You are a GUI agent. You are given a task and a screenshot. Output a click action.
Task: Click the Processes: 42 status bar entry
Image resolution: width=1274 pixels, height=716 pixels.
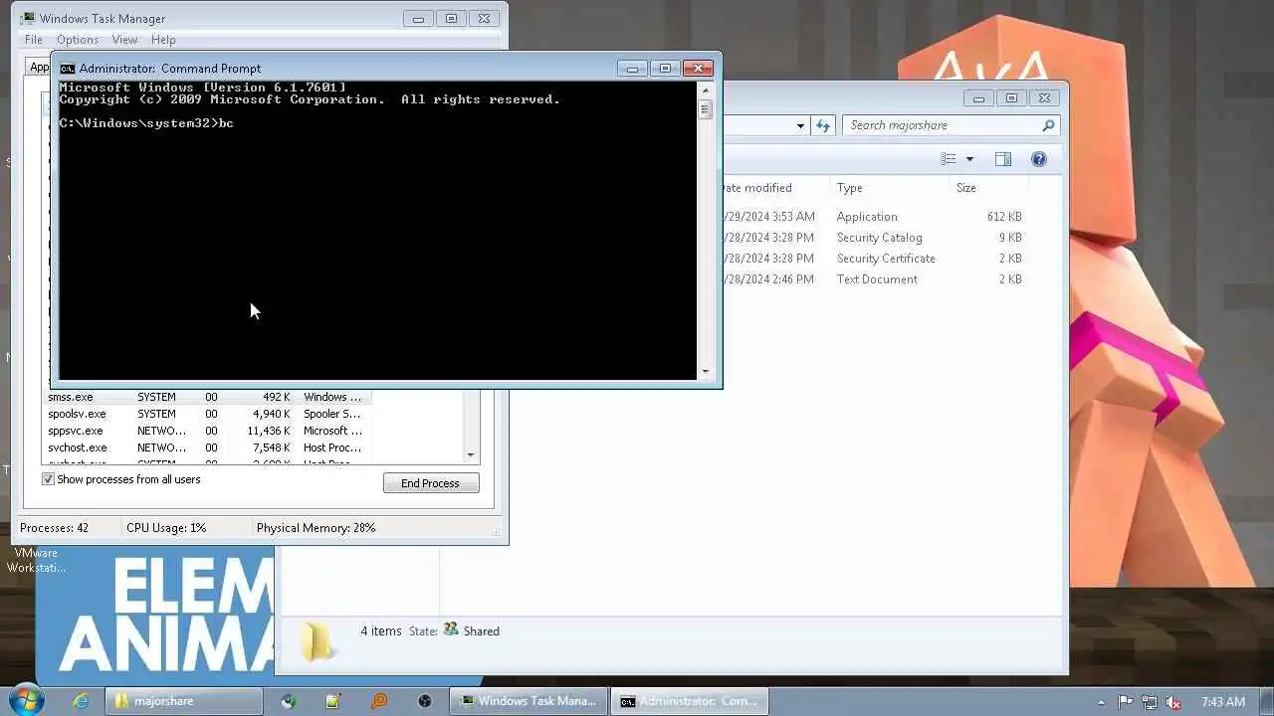(54, 528)
